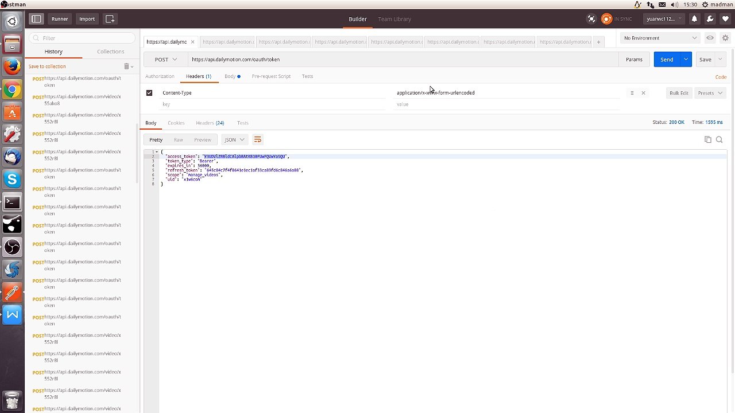Image resolution: width=735 pixels, height=413 pixels.
Task: Select the History sidebar tab
Action: click(x=53, y=52)
